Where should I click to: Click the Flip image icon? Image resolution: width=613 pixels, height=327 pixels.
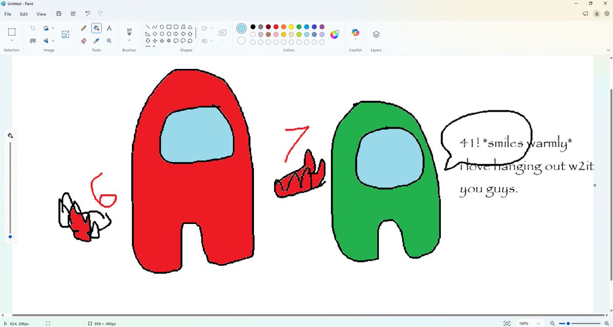click(46, 41)
